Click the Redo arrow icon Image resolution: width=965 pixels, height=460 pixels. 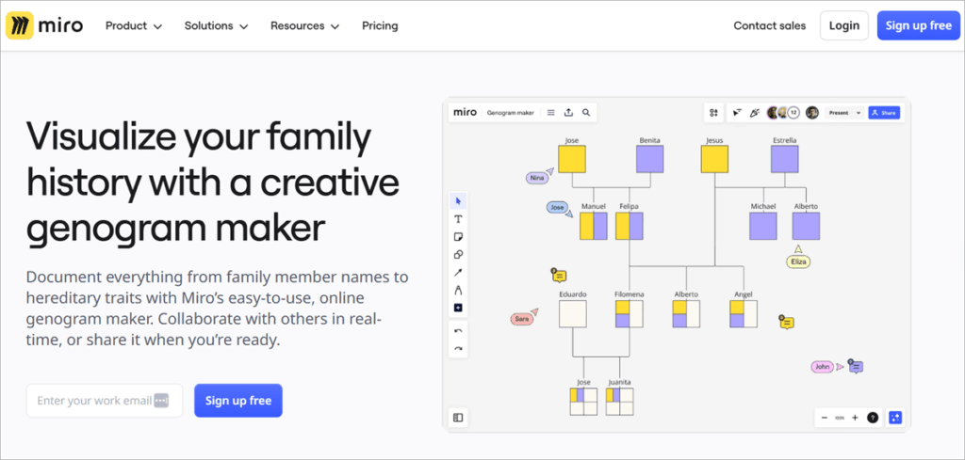point(458,349)
